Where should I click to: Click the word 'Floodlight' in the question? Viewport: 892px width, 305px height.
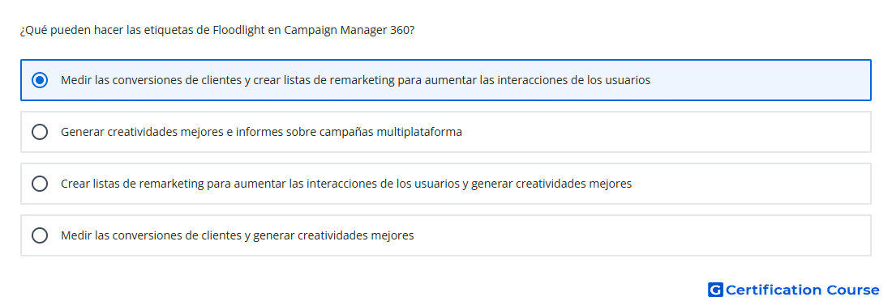[x=238, y=31]
